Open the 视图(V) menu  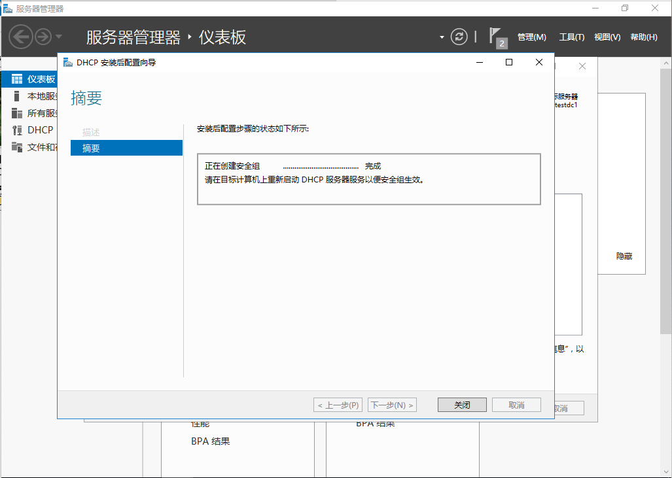pyautogui.click(x=607, y=37)
